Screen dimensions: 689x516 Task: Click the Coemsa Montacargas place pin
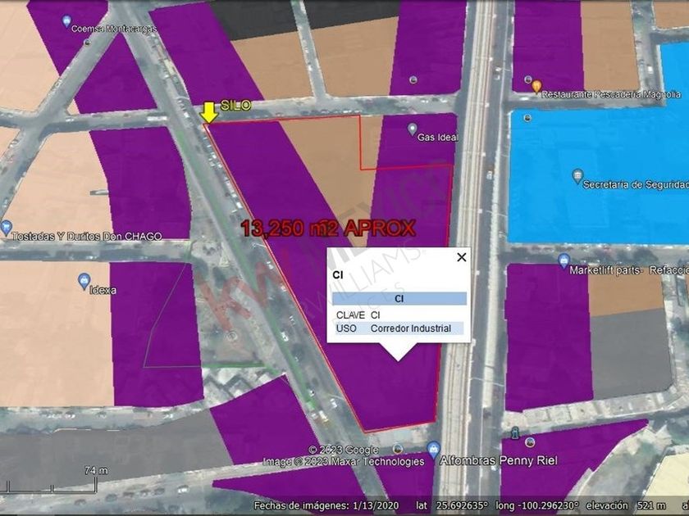66,20
